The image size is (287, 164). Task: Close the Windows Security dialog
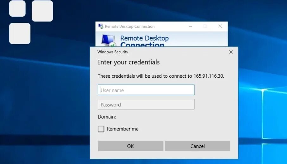coord(231,52)
